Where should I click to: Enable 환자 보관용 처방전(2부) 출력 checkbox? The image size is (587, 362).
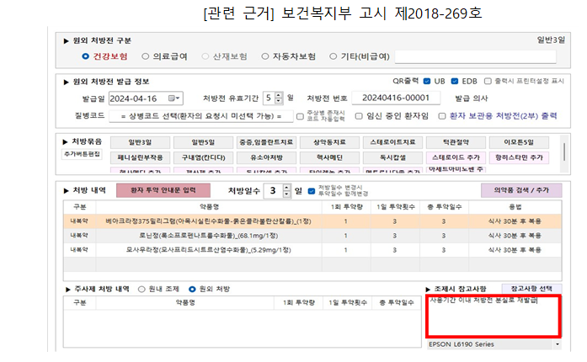443,115
